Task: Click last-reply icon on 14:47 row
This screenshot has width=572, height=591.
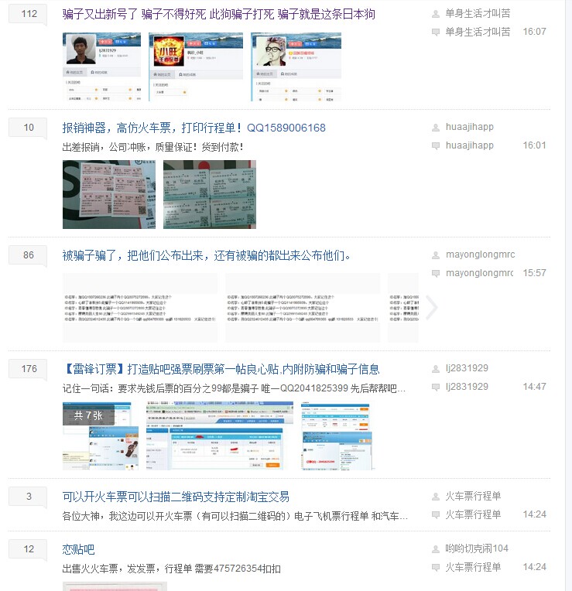Action: pos(436,387)
